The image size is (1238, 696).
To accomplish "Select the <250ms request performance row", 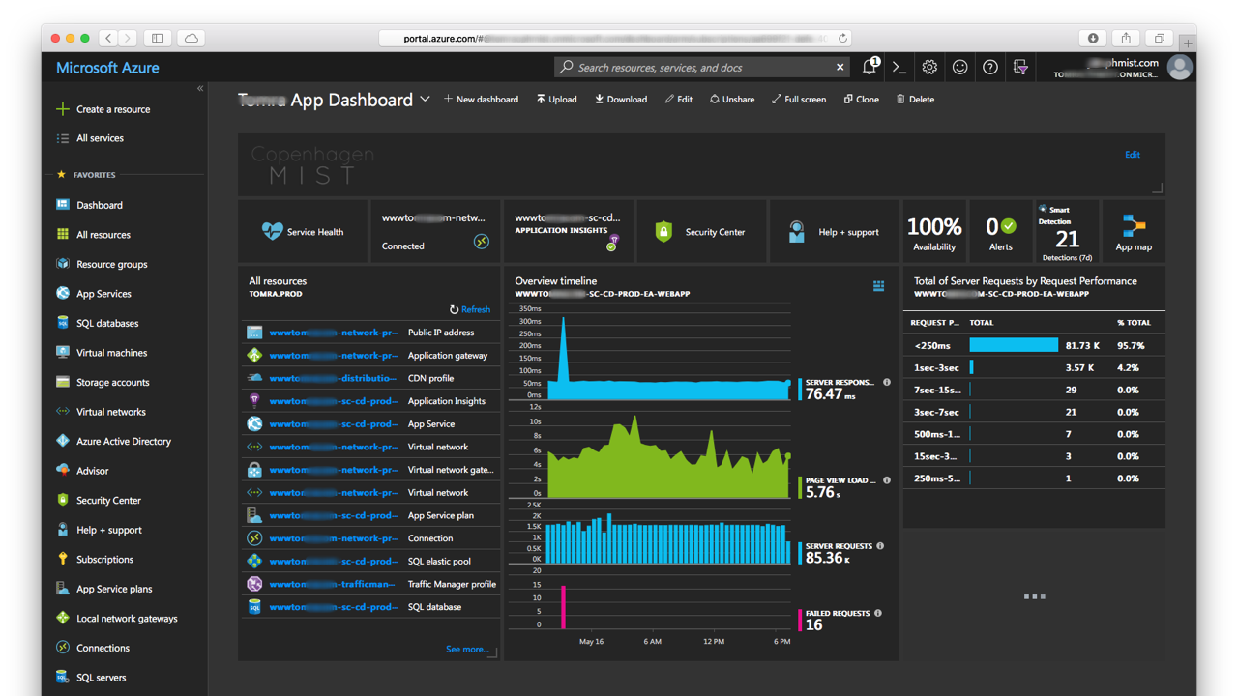I will pyautogui.click(x=1034, y=345).
